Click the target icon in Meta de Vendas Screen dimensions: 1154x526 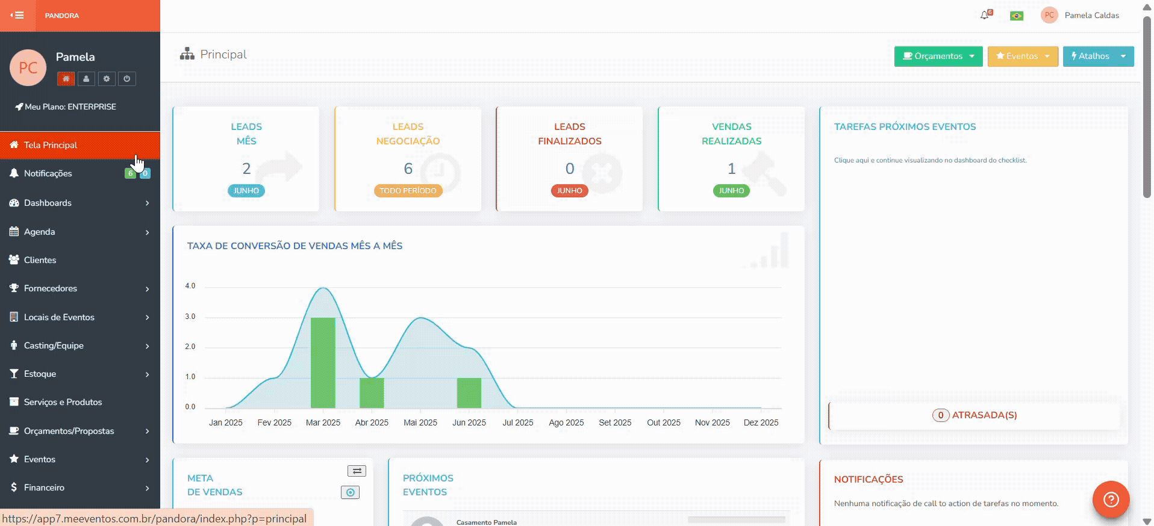pyautogui.click(x=350, y=492)
